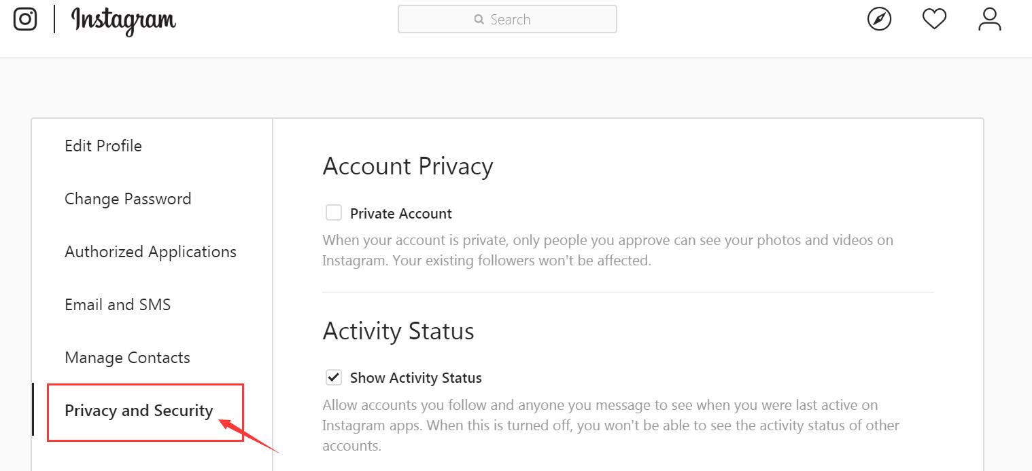Click the Instagram camera logo icon
1032x471 pixels.
pyautogui.click(x=25, y=19)
